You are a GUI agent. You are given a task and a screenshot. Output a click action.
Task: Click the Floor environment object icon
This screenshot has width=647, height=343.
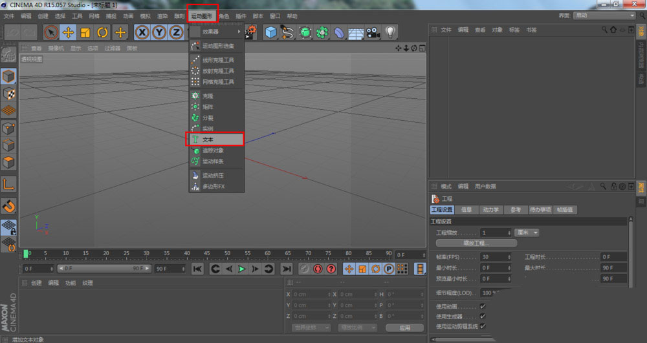click(356, 32)
